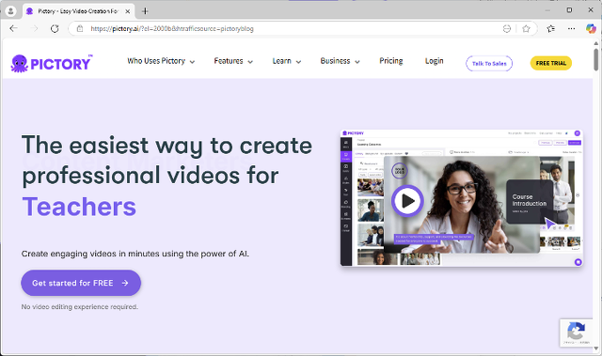Open the Login page
This screenshot has width=602, height=356.
[434, 61]
